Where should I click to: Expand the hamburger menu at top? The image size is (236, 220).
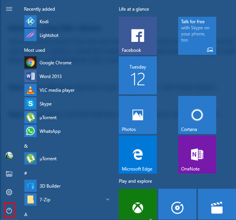point(9,9)
